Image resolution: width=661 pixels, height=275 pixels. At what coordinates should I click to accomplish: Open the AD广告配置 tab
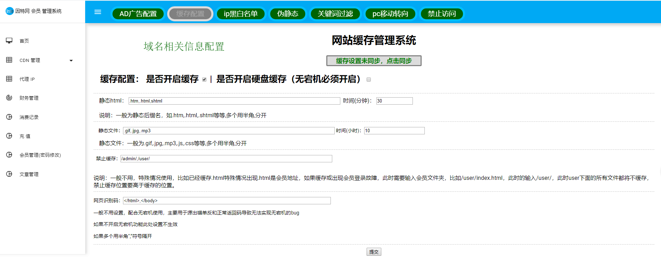click(x=138, y=14)
